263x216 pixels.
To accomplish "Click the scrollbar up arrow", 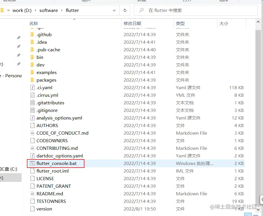I will [258, 22].
